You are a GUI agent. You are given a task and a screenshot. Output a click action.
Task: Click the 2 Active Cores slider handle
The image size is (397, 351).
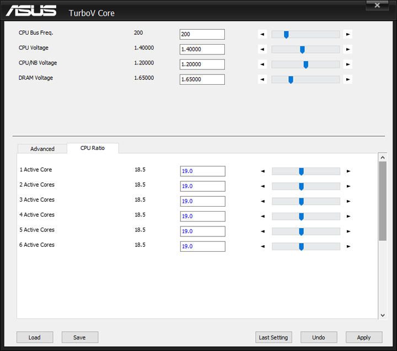301,186
